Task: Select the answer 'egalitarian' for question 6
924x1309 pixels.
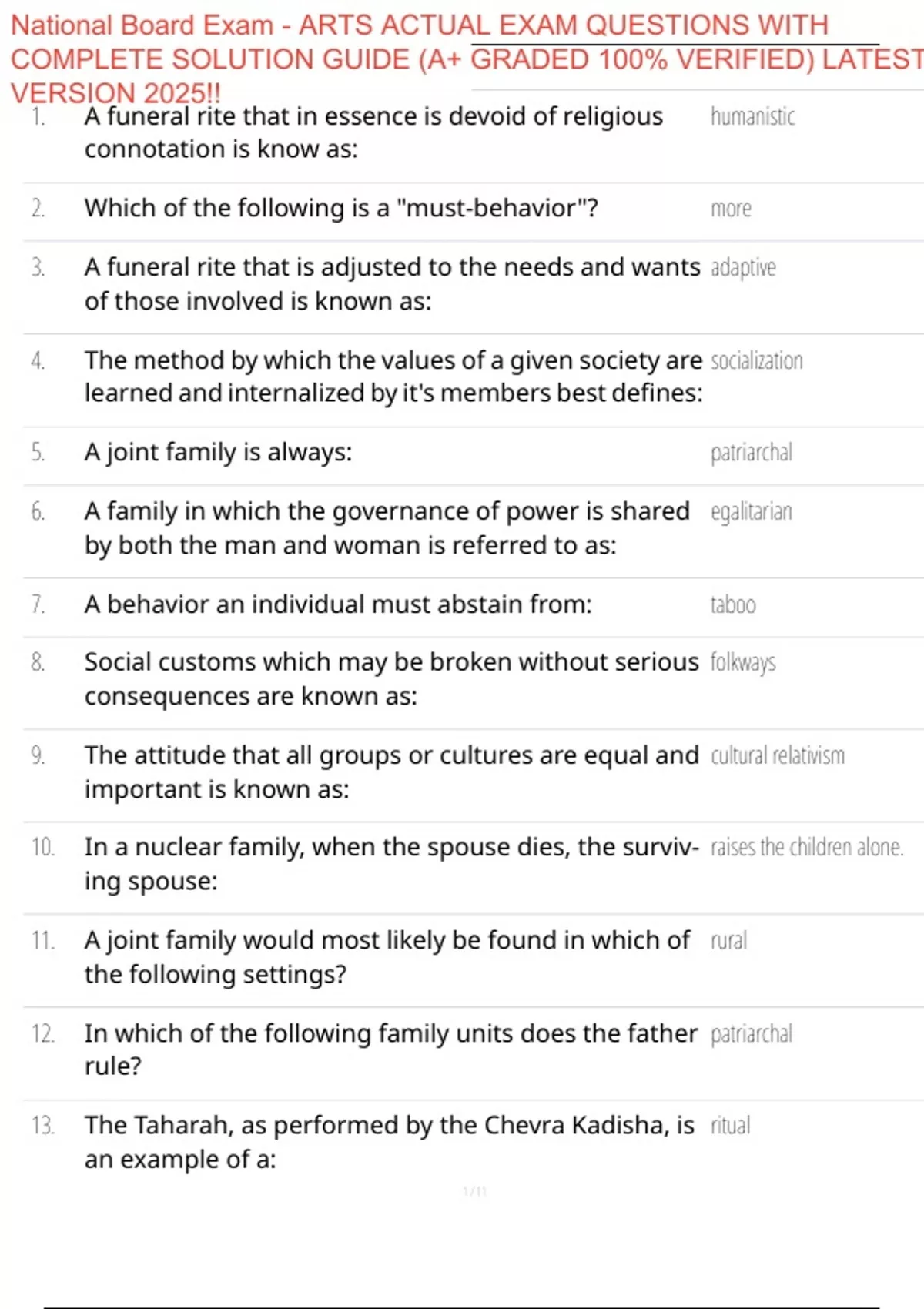Action: tap(751, 512)
